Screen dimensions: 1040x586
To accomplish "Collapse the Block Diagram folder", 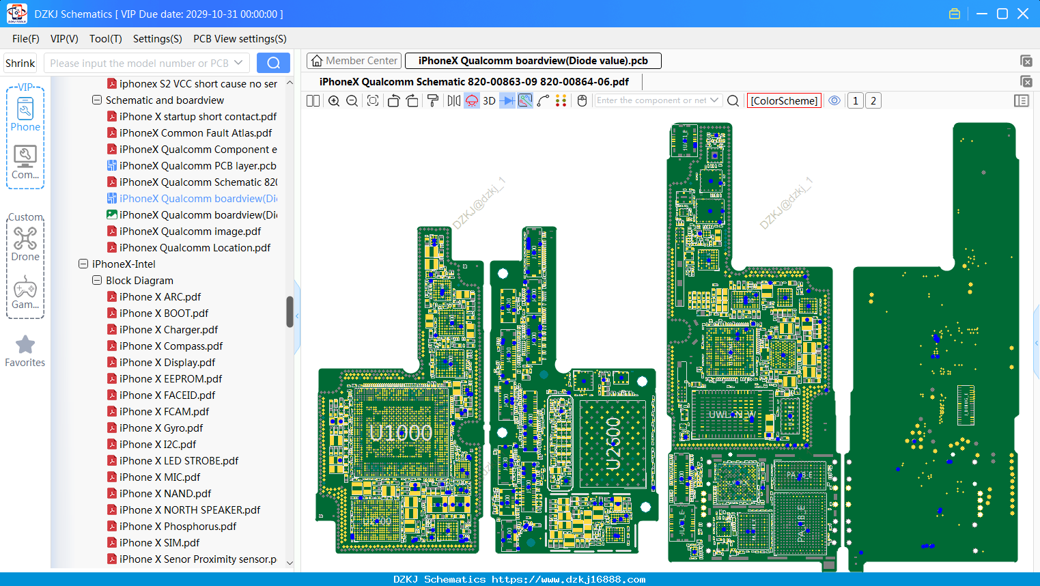I will tap(97, 281).
